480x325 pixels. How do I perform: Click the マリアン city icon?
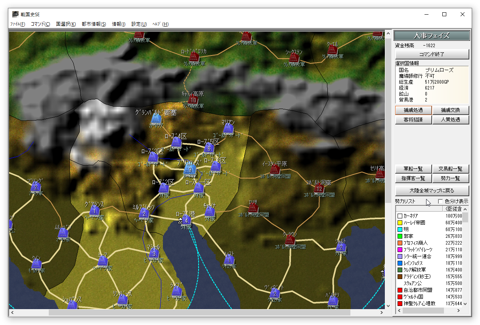pos(228,128)
